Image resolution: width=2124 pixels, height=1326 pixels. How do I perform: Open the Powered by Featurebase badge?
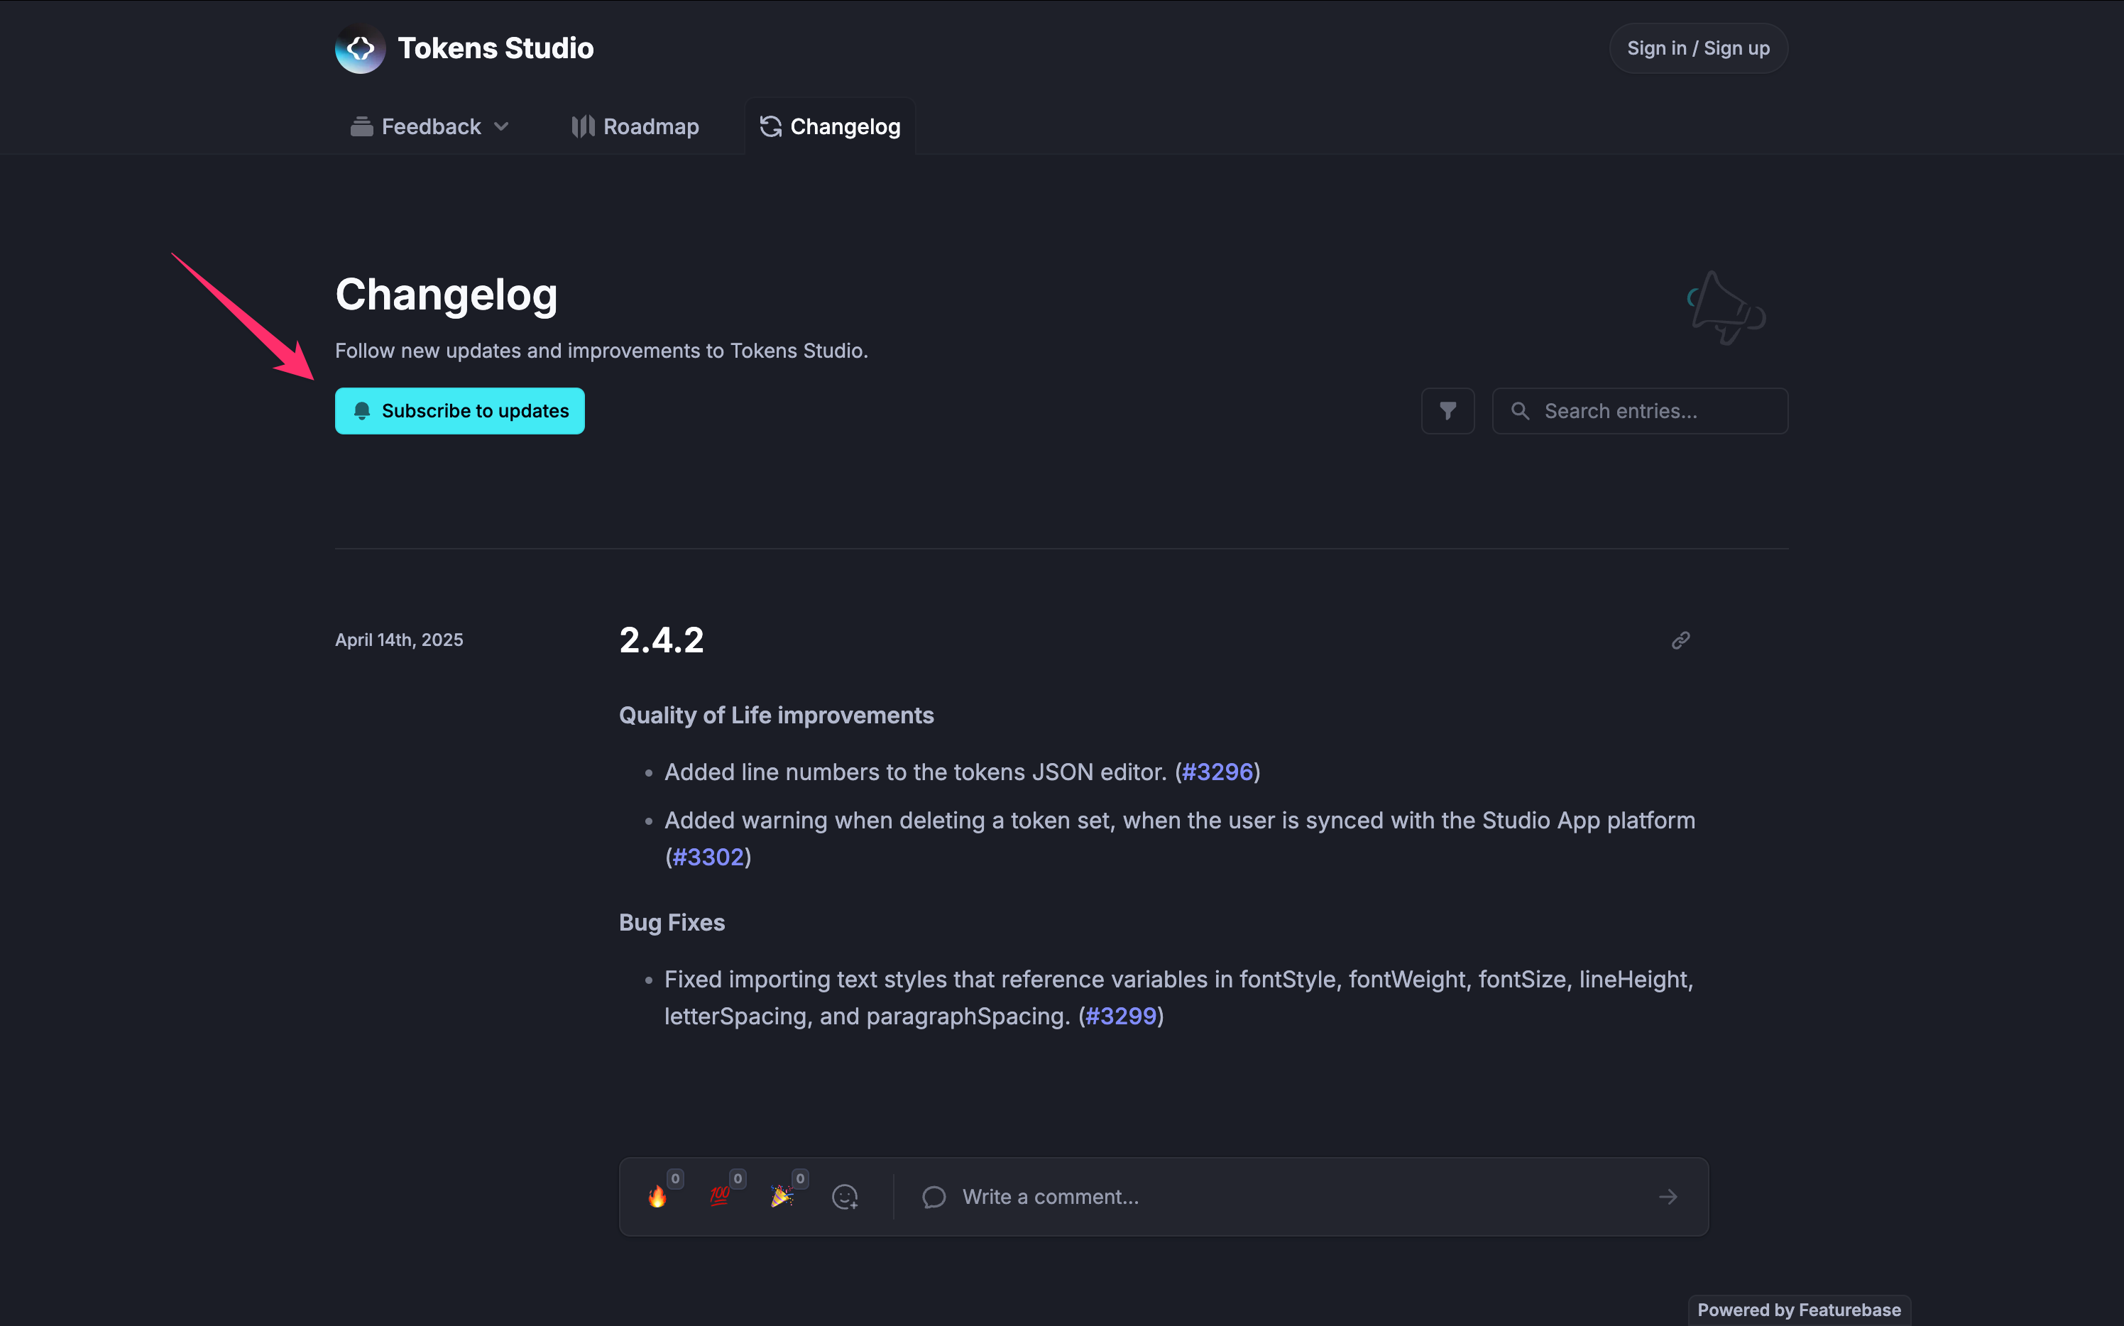1799,1310
